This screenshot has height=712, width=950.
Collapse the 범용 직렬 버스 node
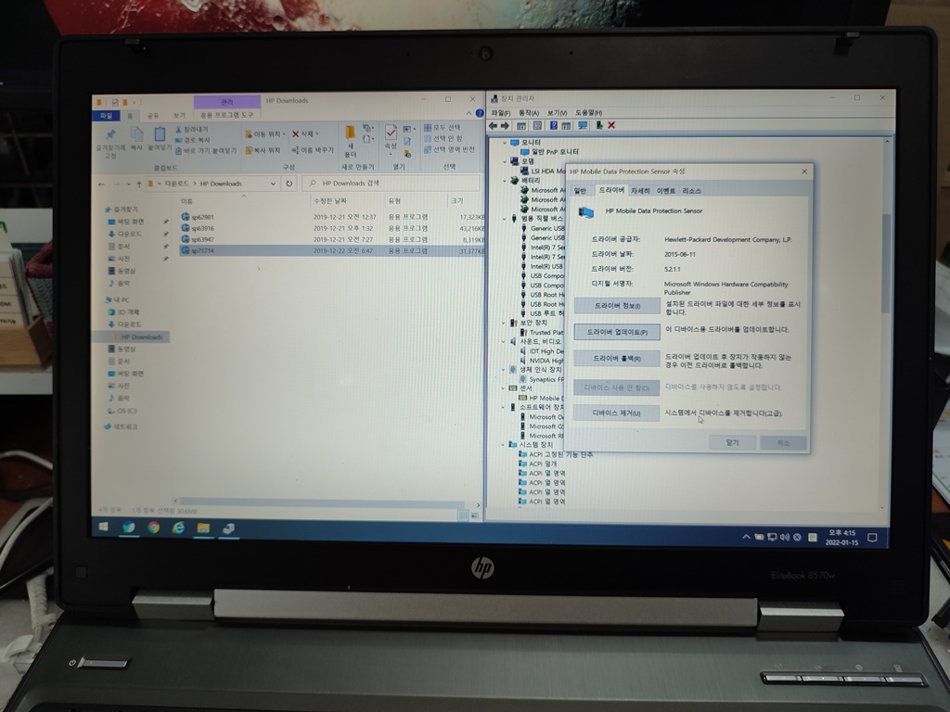504,218
